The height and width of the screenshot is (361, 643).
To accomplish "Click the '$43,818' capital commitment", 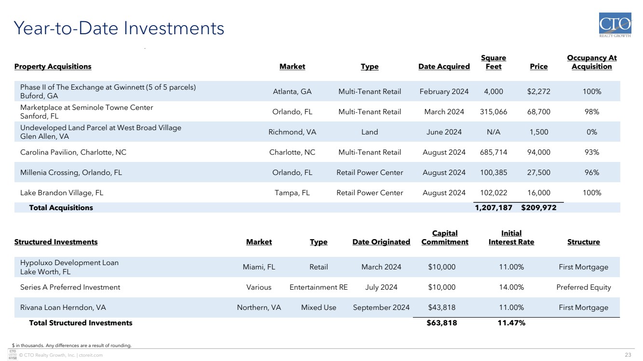I will click(441, 308).
